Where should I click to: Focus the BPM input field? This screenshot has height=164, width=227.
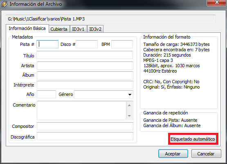click(x=122, y=44)
